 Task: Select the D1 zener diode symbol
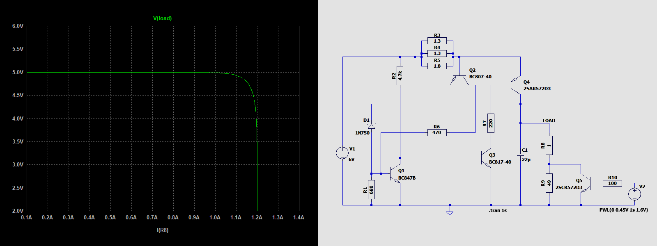[371, 126]
